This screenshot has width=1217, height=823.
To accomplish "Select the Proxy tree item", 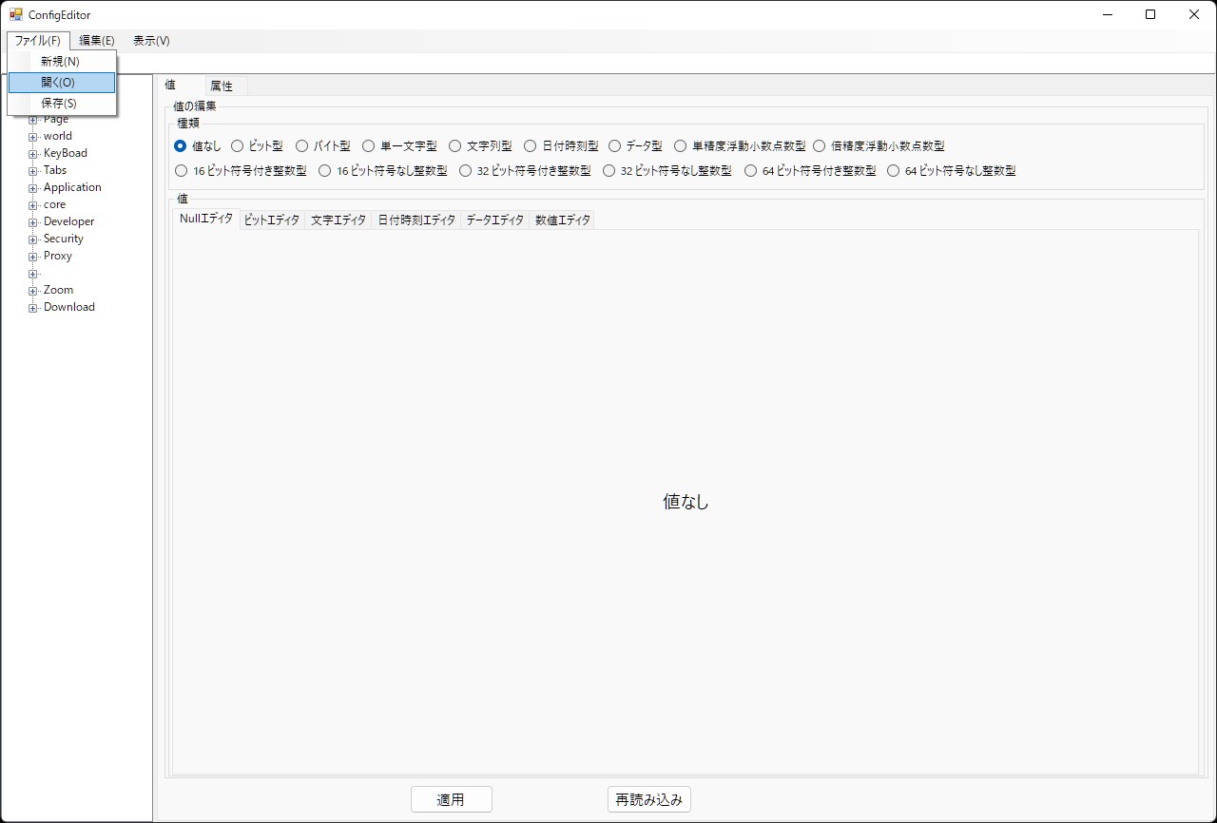I will coord(57,257).
